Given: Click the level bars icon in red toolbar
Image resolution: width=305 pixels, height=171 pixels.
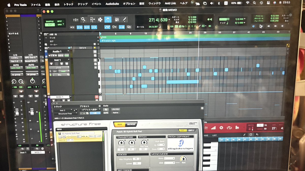Looking at the screenshot, I should coord(213,128).
